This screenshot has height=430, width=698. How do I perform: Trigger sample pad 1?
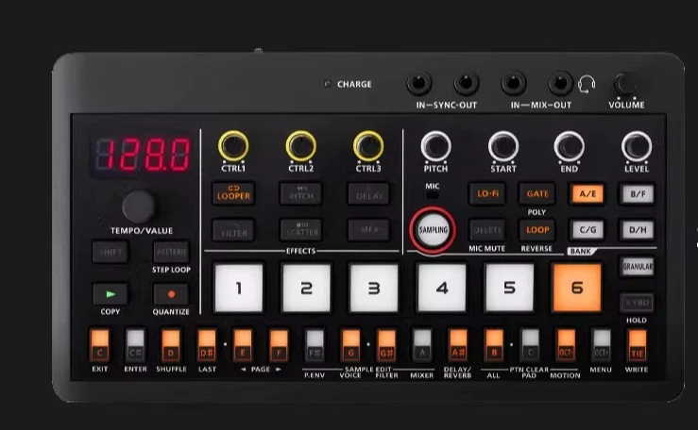click(239, 288)
